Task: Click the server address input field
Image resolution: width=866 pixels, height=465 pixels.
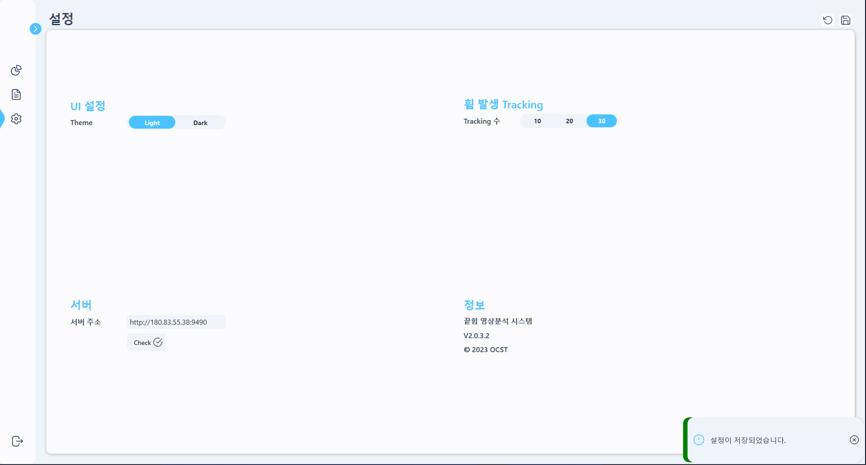Action: pos(176,322)
